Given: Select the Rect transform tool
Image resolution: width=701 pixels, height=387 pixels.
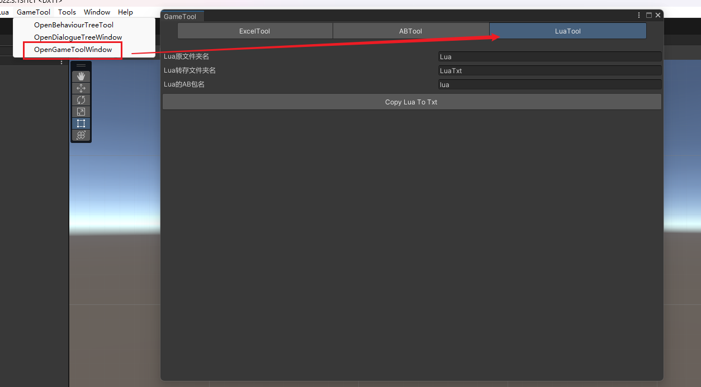Looking at the screenshot, I should pyautogui.click(x=81, y=123).
